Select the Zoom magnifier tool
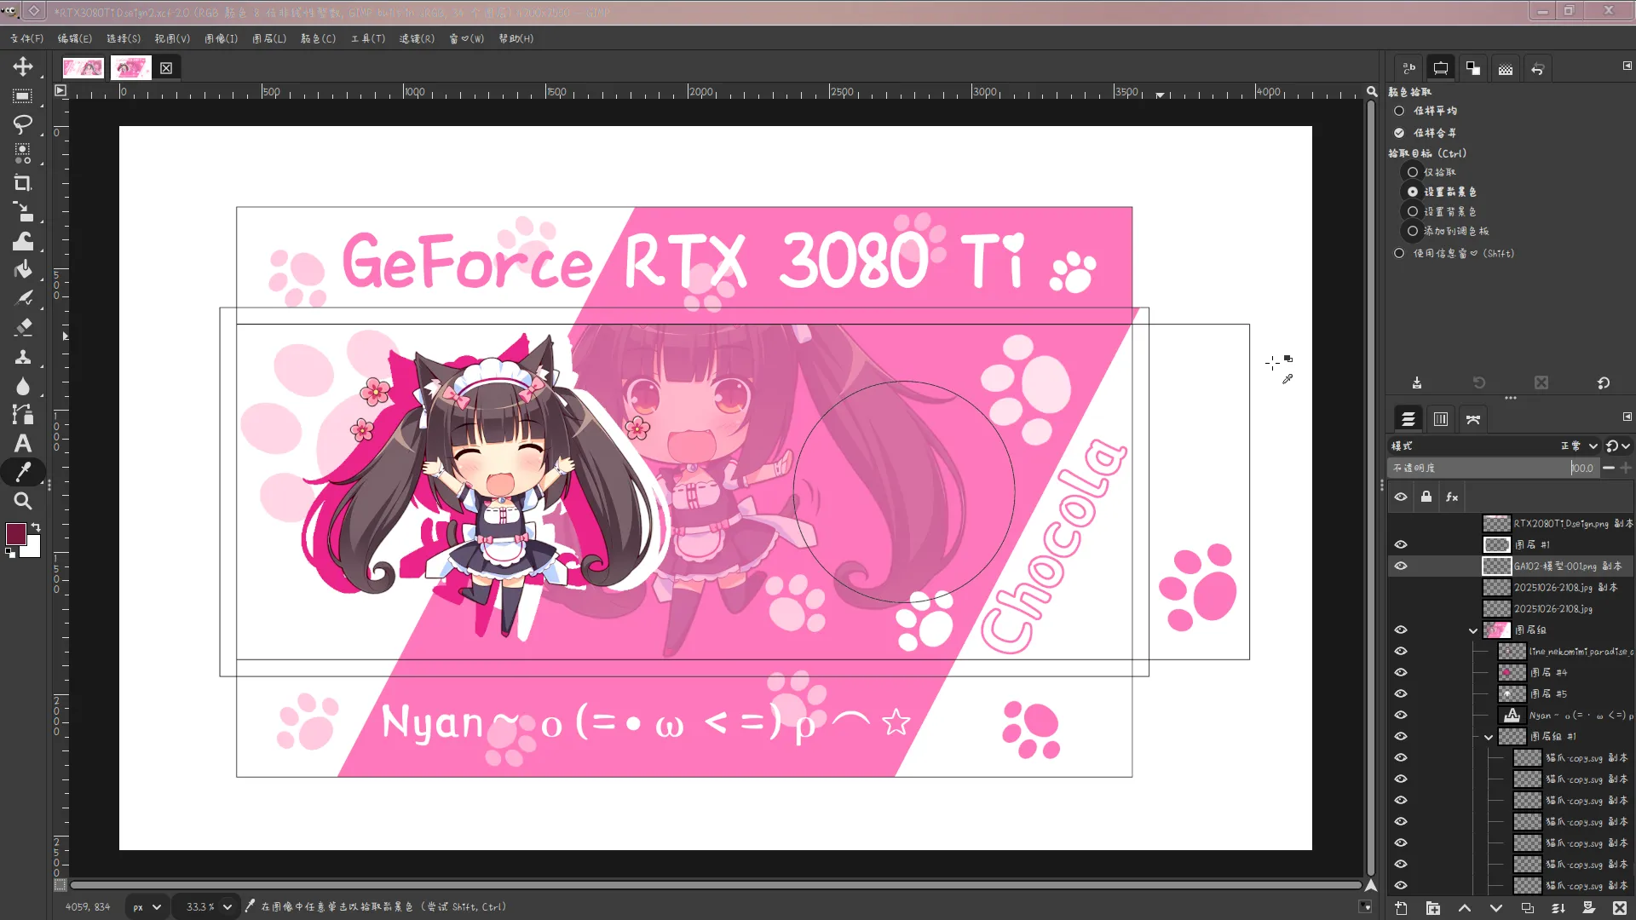The width and height of the screenshot is (1636, 920). 23,501
